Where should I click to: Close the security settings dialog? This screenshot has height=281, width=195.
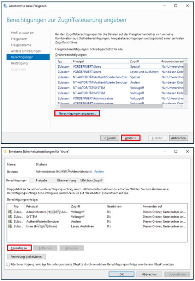[x=187, y=151]
